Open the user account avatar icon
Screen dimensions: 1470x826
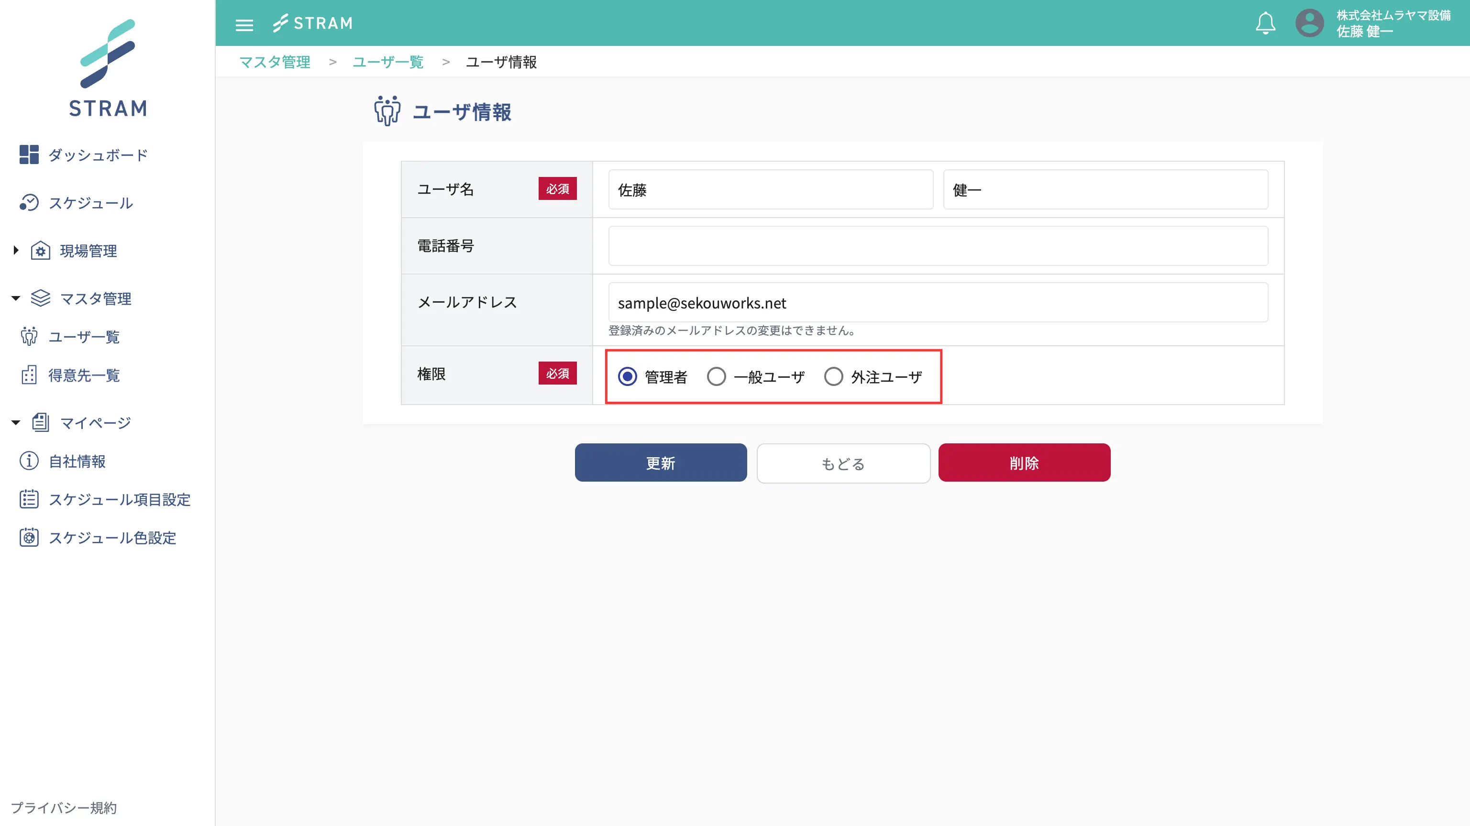(1309, 23)
